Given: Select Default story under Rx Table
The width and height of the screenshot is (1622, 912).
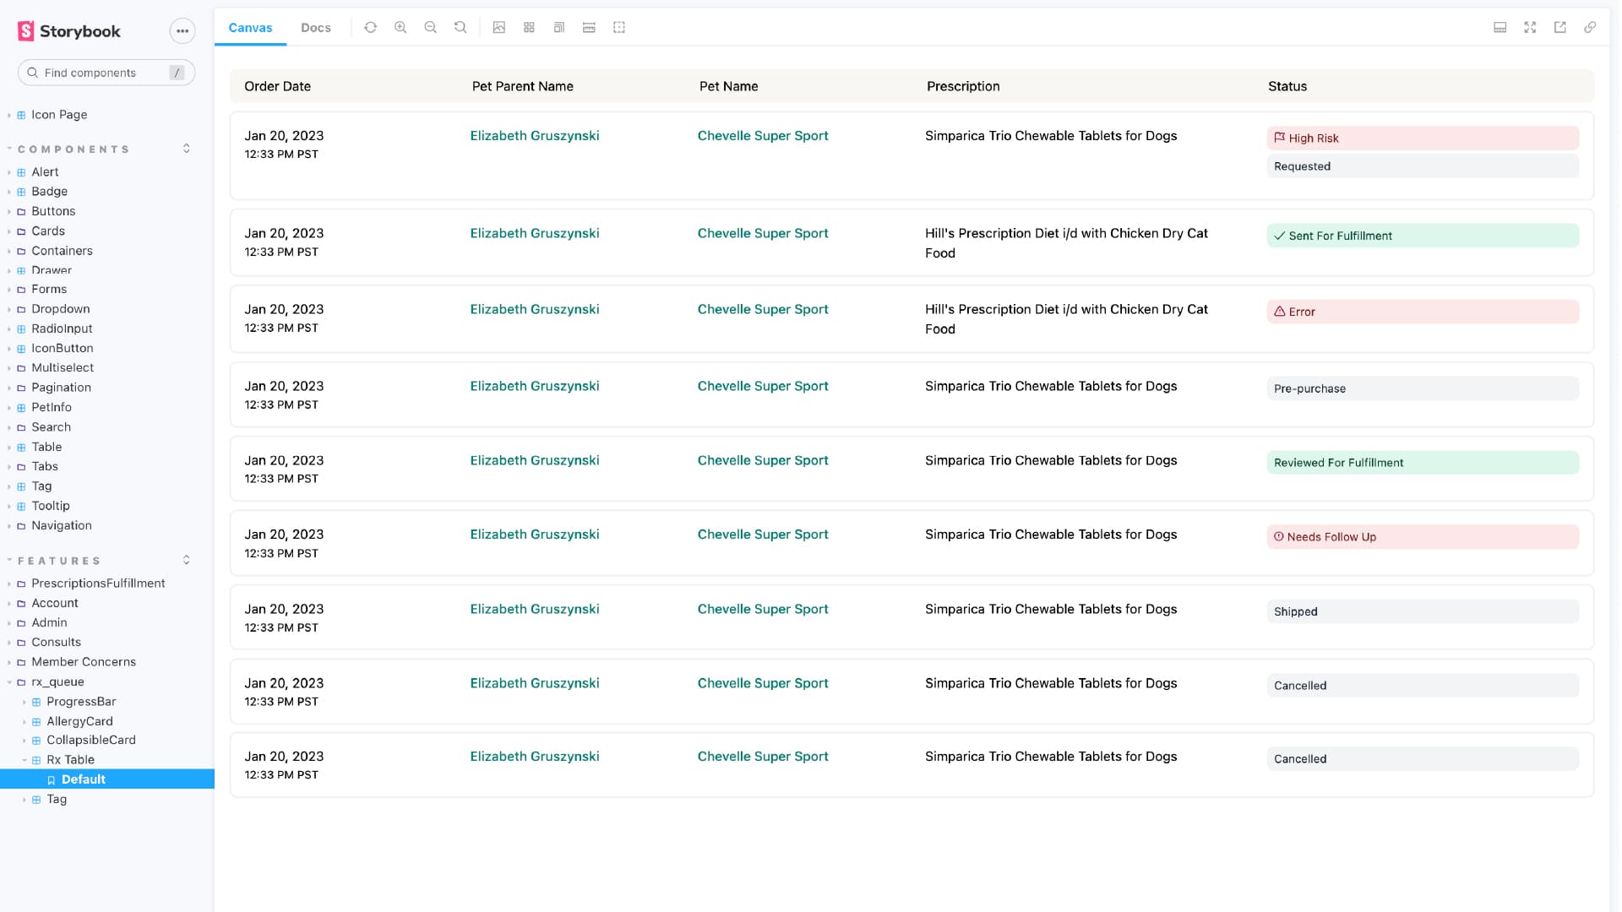Looking at the screenshot, I should pyautogui.click(x=83, y=779).
